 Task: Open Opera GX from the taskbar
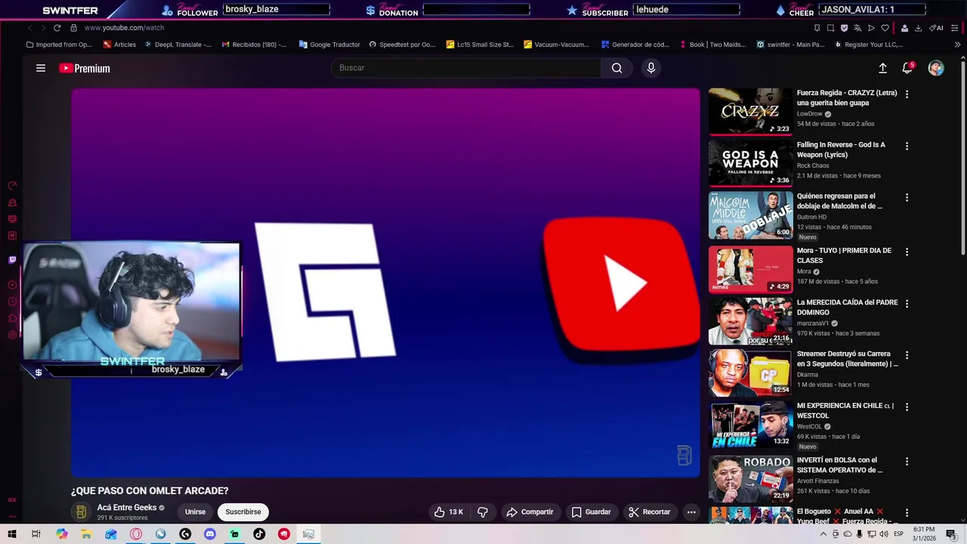(x=136, y=534)
